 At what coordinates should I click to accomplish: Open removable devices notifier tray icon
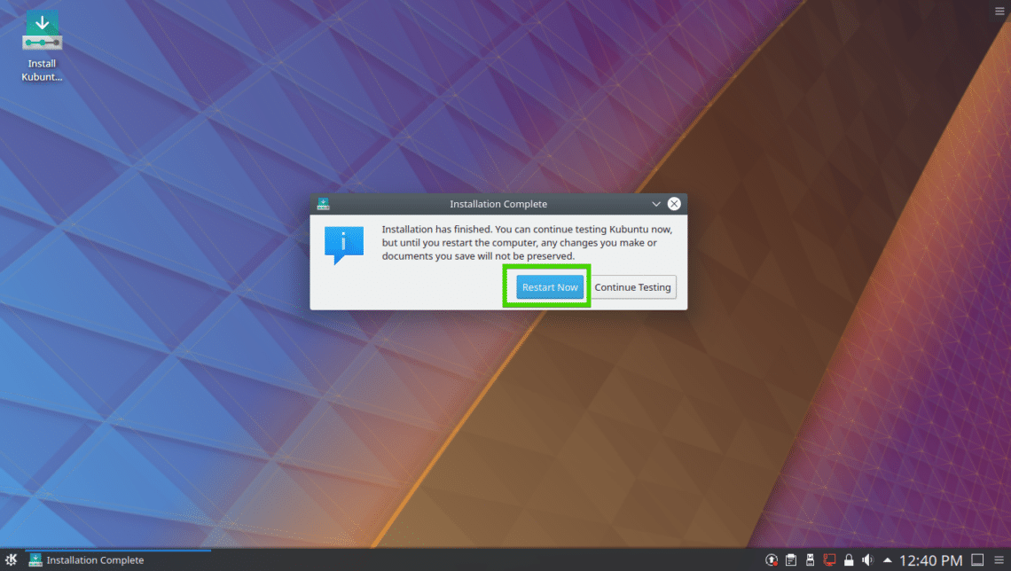coord(810,560)
